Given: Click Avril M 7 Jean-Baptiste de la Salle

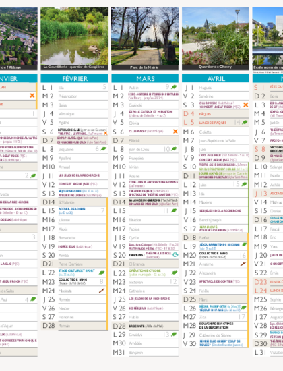Looking at the screenshot, I should click(218, 141).
